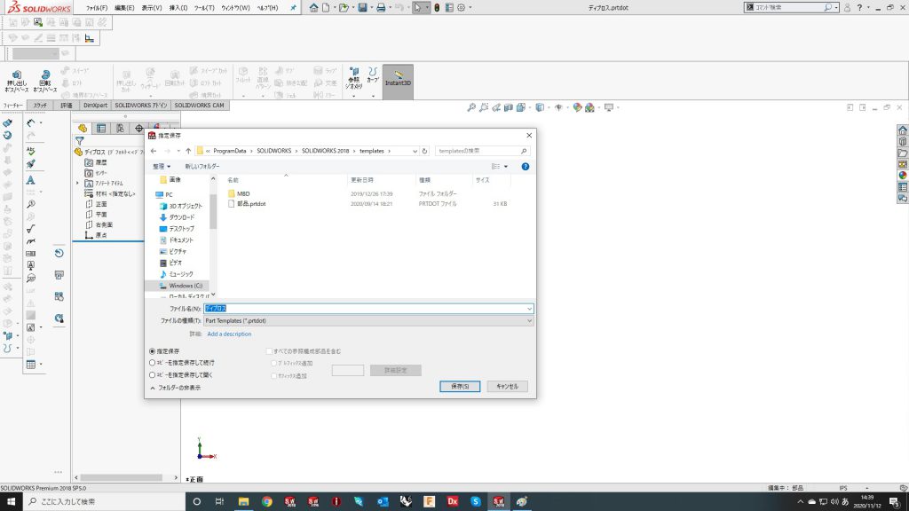Click the Select cursor tool icon
909x511 pixels.
pyautogui.click(x=417, y=7)
